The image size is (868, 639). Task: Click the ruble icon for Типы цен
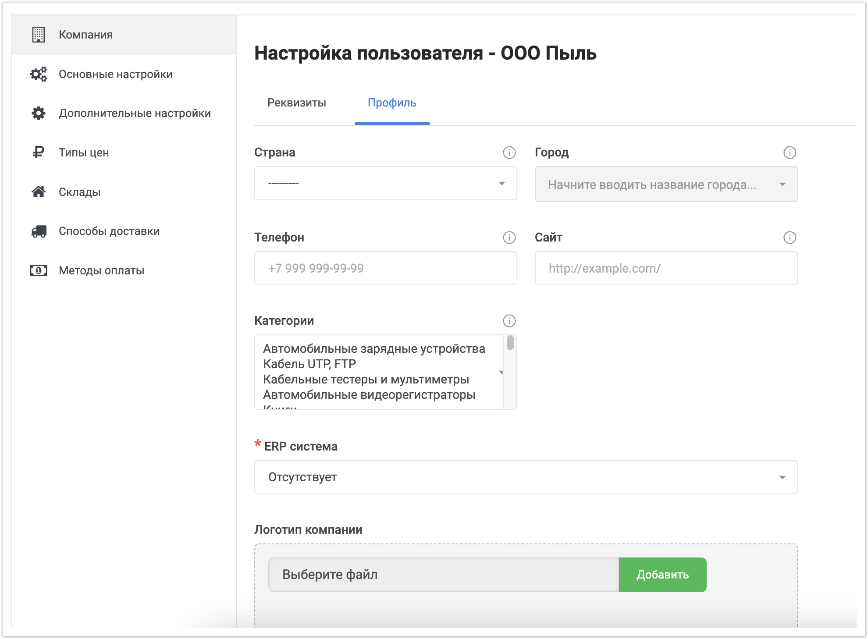click(39, 152)
